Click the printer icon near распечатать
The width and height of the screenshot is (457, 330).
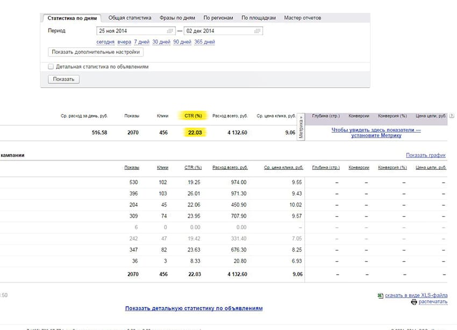(x=414, y=302)
